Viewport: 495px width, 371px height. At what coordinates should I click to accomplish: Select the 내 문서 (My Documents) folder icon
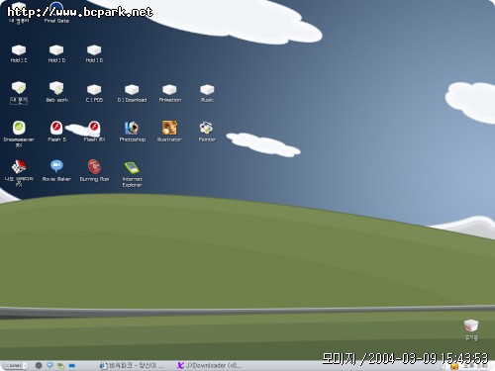pos(19,92)
